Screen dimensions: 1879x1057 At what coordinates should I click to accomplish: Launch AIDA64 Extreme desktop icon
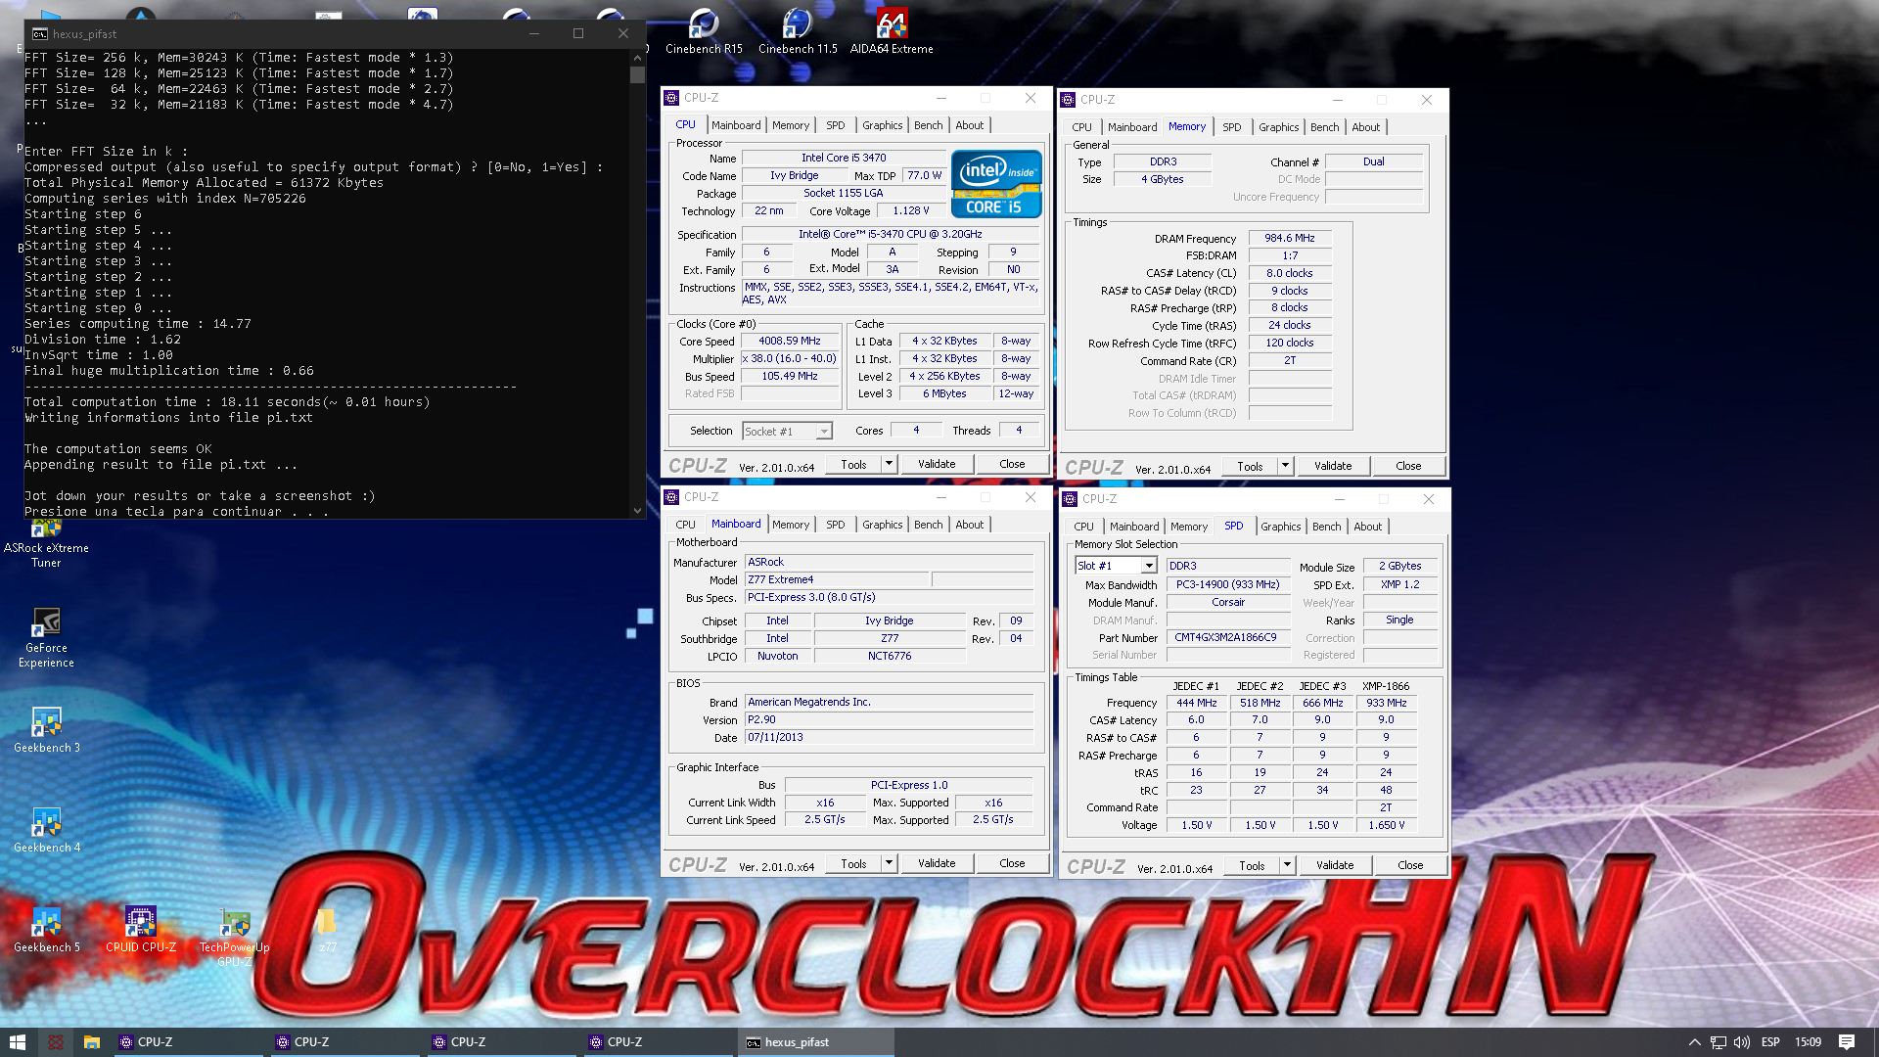tap(892, 31)
